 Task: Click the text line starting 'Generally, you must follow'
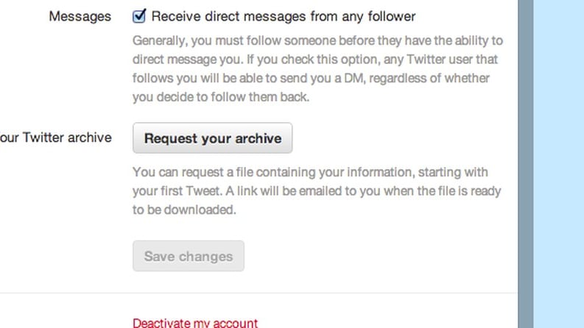(317, 40)
